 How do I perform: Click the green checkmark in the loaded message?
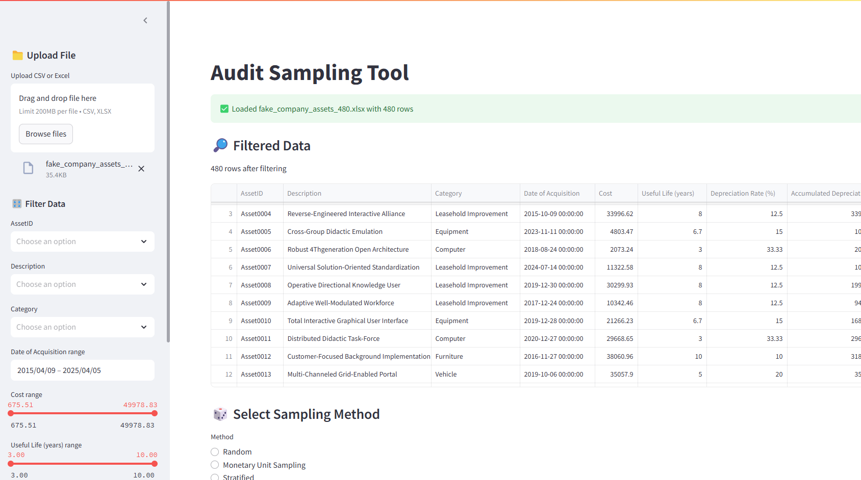pos(224,109)
